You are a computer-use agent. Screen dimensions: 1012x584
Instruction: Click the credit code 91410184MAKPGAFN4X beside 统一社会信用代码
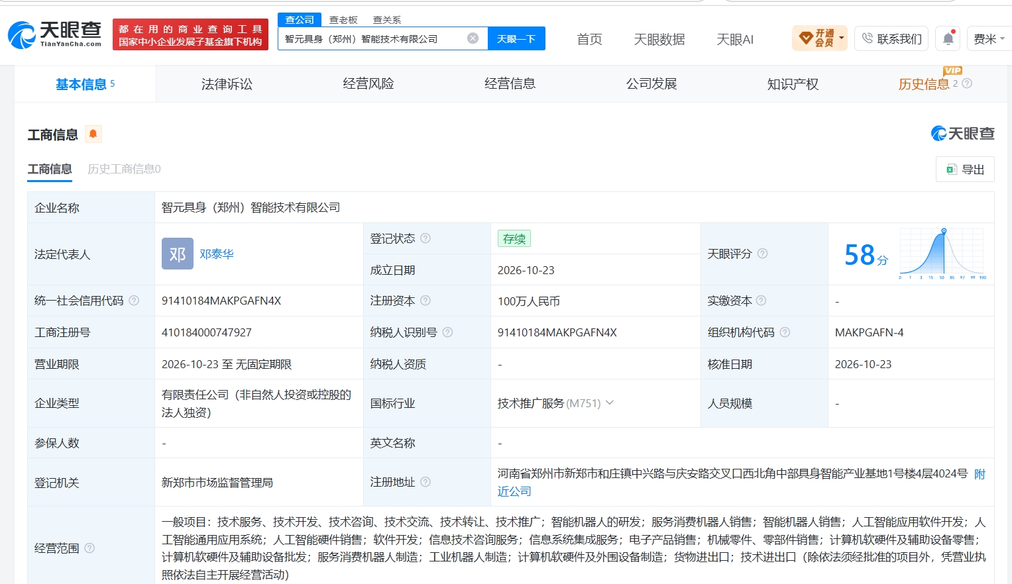221,301
